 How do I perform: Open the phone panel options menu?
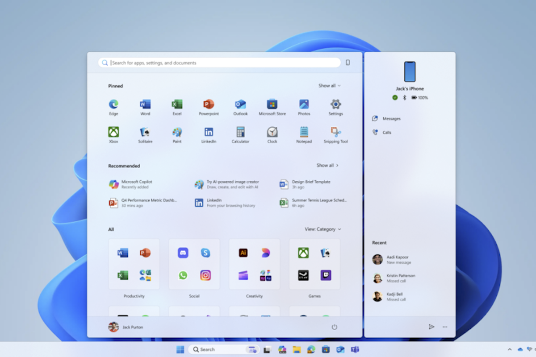(x=444, y=327)
